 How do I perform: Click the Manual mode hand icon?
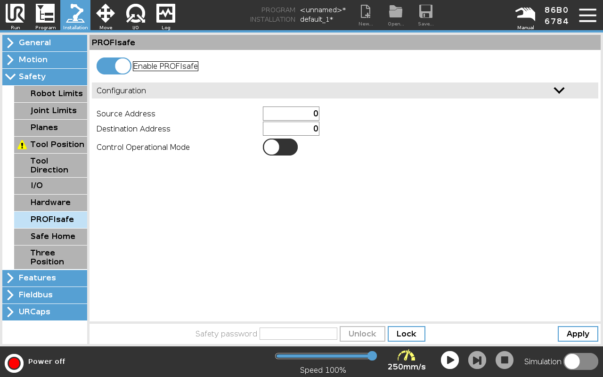[525, 15]
